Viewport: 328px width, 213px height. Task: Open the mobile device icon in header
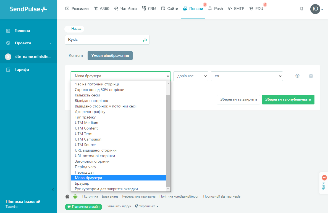click(302, 9)
